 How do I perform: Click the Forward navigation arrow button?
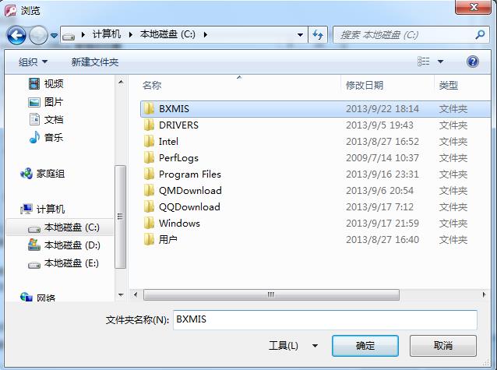click(x=38, y=35)
